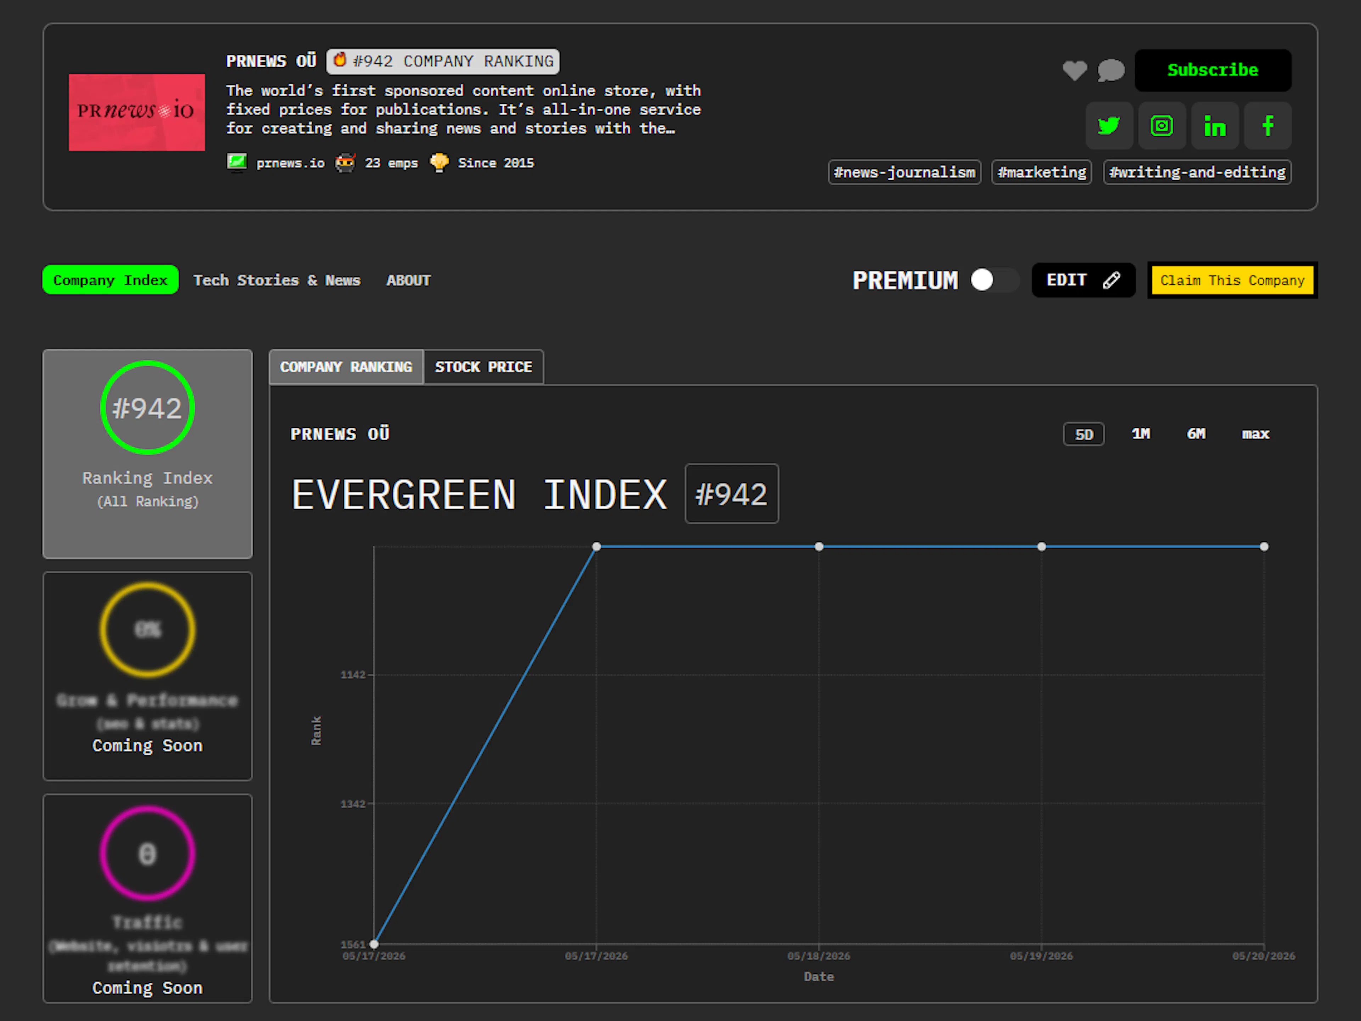Image resolution: width=1361 pixels, height=1021 pixels.
Task: Open the comments speech bubble icon
Action: tap(1110, 70)
